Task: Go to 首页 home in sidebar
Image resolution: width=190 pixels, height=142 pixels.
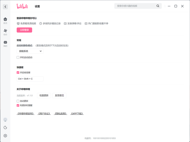Action: point(5,20)
